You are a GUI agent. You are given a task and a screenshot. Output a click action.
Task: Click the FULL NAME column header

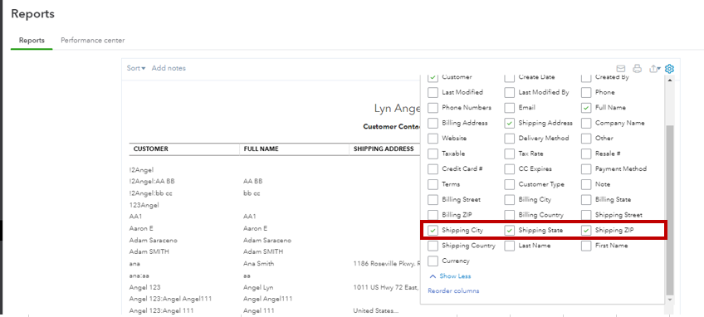(x=261, y=149)
